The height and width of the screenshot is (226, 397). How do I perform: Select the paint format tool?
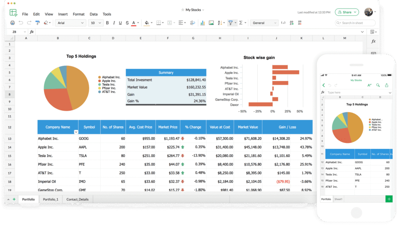coord(38,23)
